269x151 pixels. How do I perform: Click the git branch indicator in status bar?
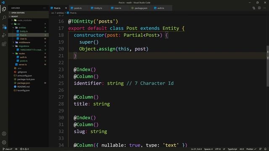(8, 149)
